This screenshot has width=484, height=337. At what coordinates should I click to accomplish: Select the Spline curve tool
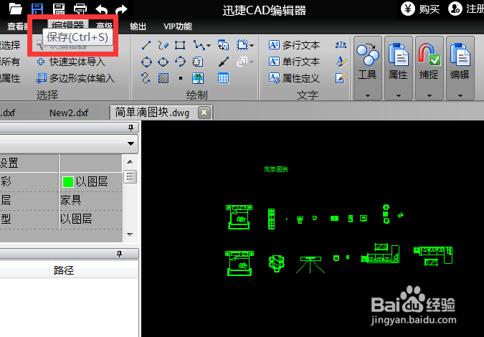pos(146,77)
